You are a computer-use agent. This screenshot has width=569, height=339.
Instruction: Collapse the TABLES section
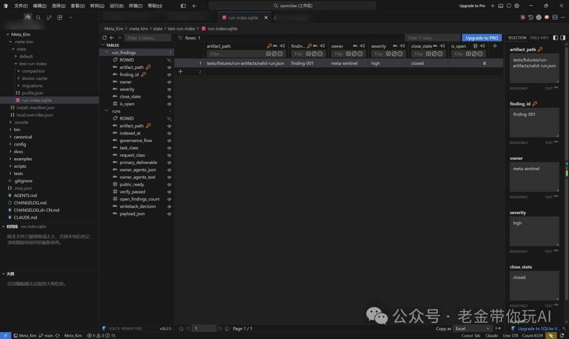click(103, 45)
